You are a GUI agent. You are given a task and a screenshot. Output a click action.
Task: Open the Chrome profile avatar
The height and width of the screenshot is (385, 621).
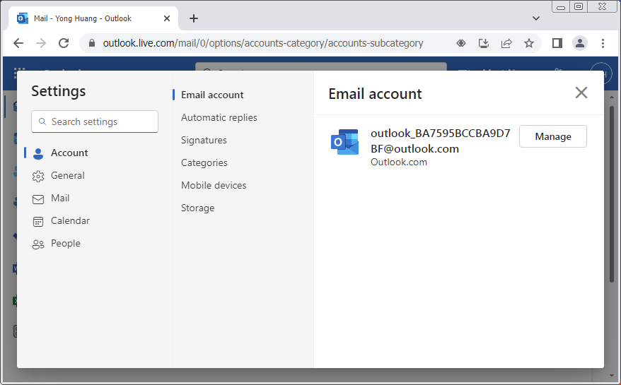coord(580,43)
